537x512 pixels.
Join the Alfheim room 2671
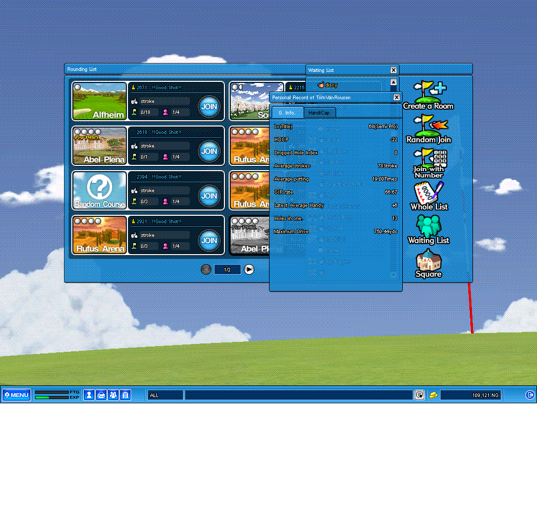[209, 107]
